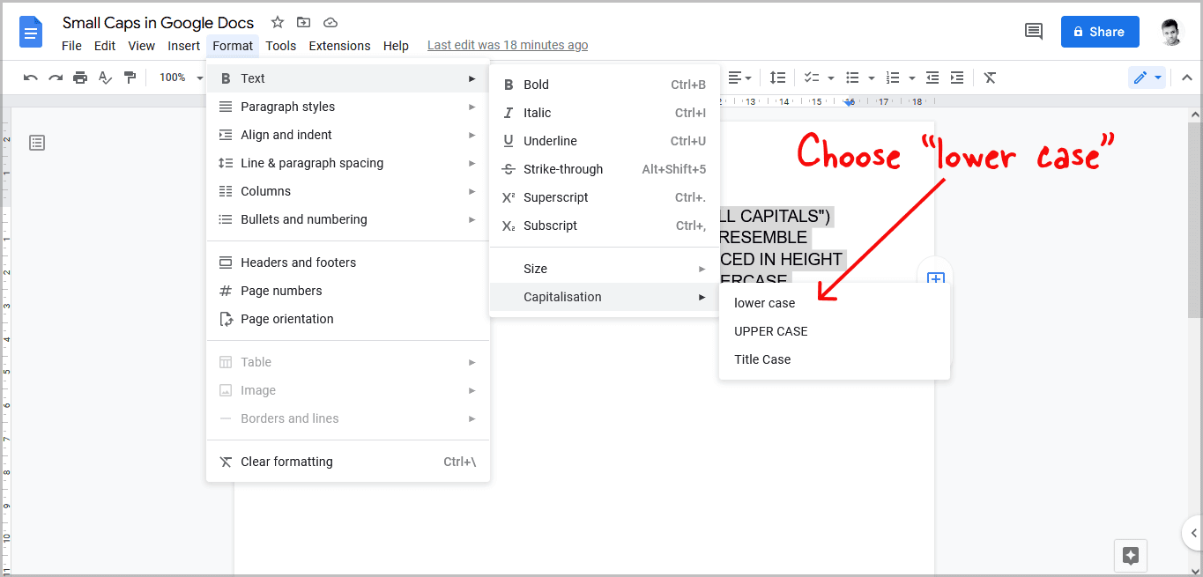Viewport: 1203px width, 577px height.
Task: Click the document title field
Action: (x=159, y=23)
